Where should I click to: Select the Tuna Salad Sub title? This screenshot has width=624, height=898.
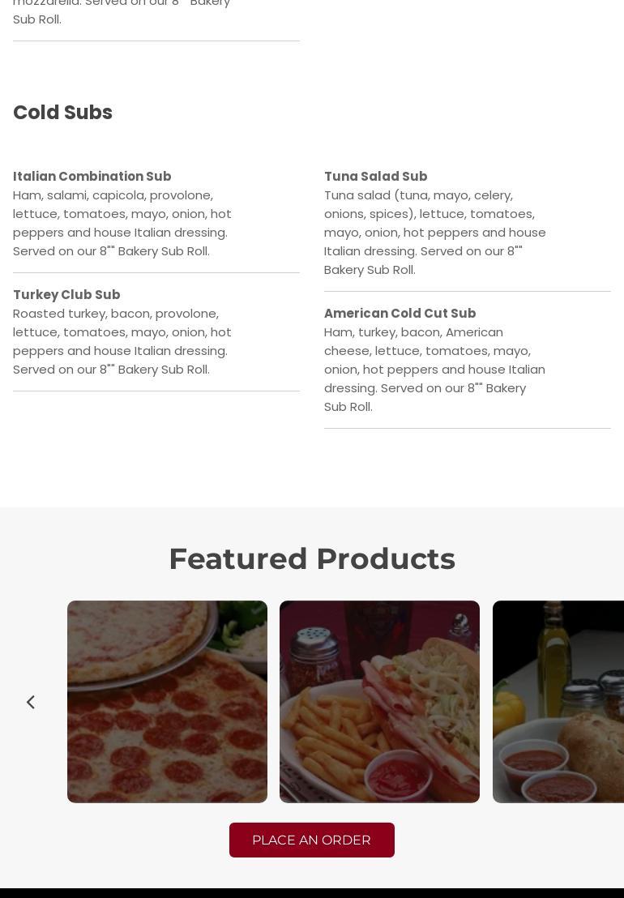click(x=375, y=176)
